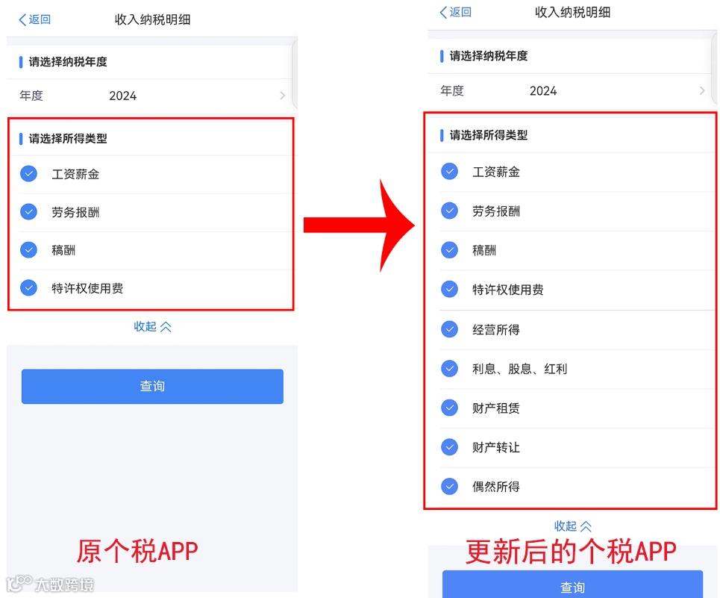Go back using 返回 in right screen

[456, 12]
